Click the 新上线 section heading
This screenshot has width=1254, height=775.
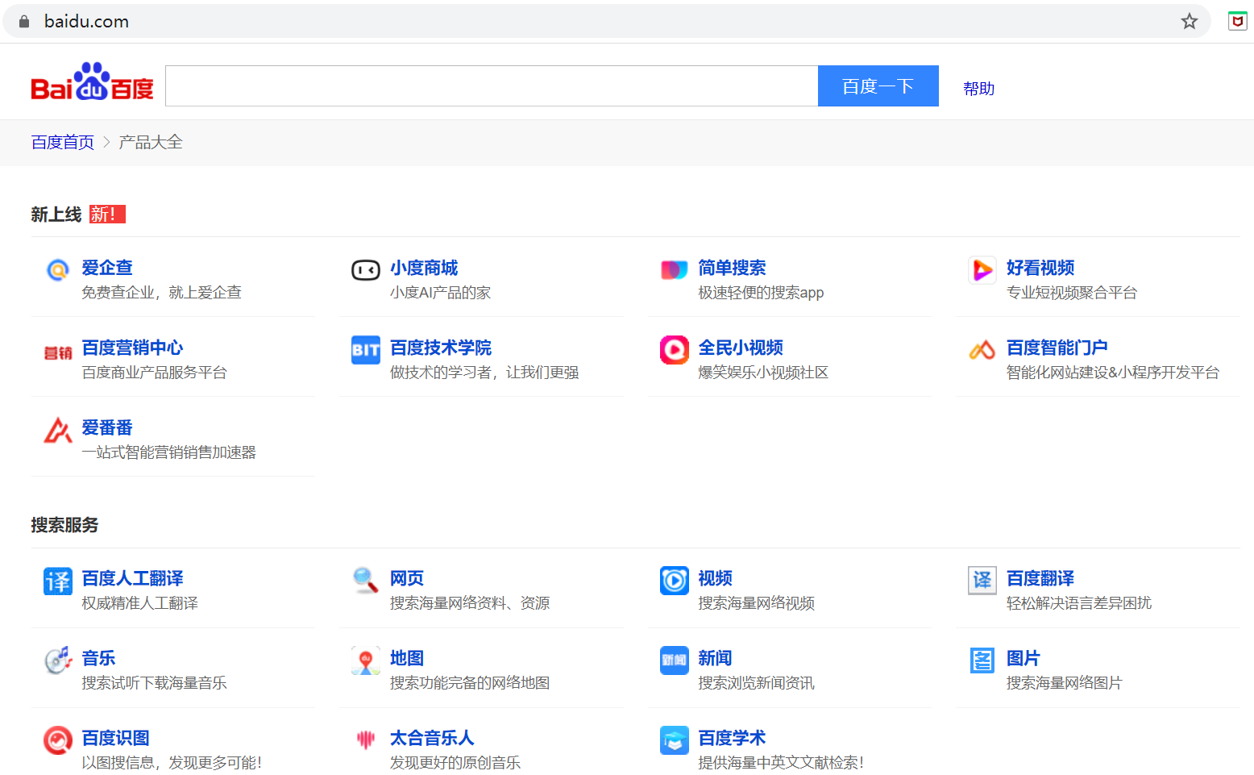[56, 215]
